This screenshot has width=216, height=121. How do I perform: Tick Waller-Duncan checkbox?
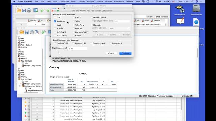coord(92,18)
